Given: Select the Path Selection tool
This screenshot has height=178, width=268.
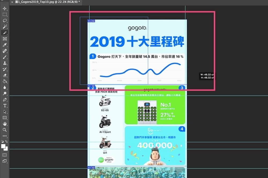Looking at the screenshot, I should coord(5,112).
